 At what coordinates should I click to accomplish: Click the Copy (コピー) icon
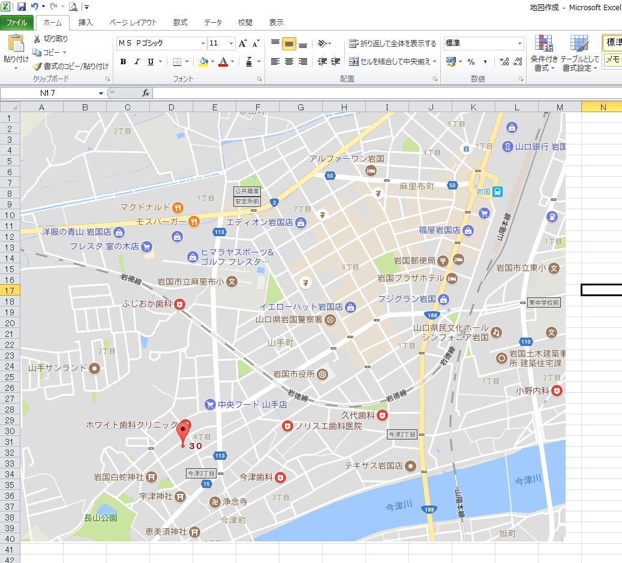click(x=37, y=52)
